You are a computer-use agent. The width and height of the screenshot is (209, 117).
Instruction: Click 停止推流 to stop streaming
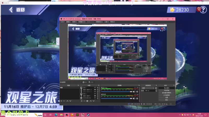pos(167,88)
